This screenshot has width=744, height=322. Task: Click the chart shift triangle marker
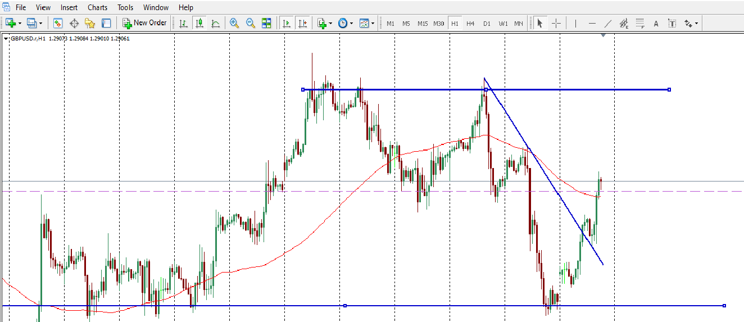pos(603,35)
